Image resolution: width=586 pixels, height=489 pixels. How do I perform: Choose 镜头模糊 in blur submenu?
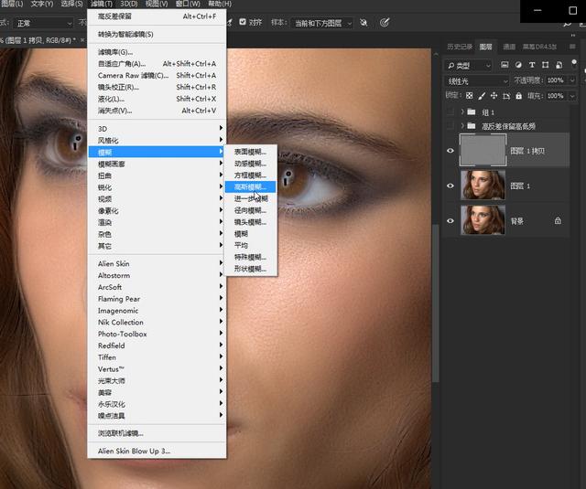250,222
